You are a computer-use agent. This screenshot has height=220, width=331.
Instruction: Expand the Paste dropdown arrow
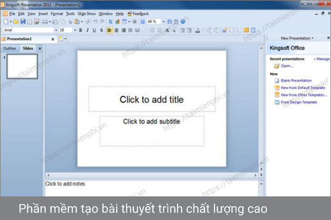click(x=82, y=22)
